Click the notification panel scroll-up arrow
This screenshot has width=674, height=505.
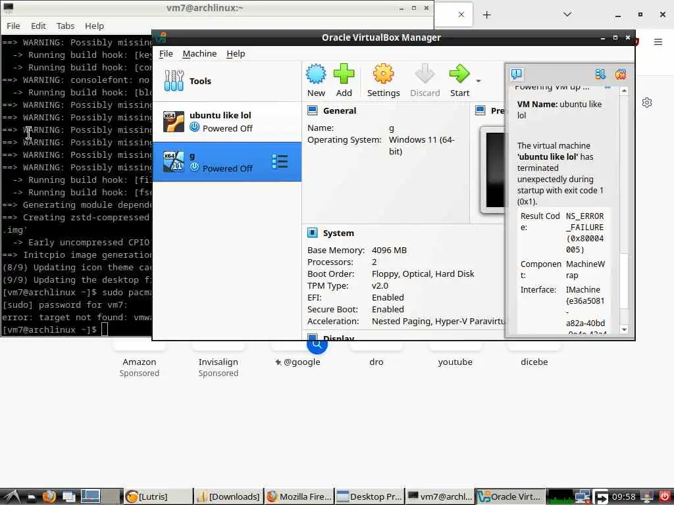pyautogui.click(x=624, y=91)
